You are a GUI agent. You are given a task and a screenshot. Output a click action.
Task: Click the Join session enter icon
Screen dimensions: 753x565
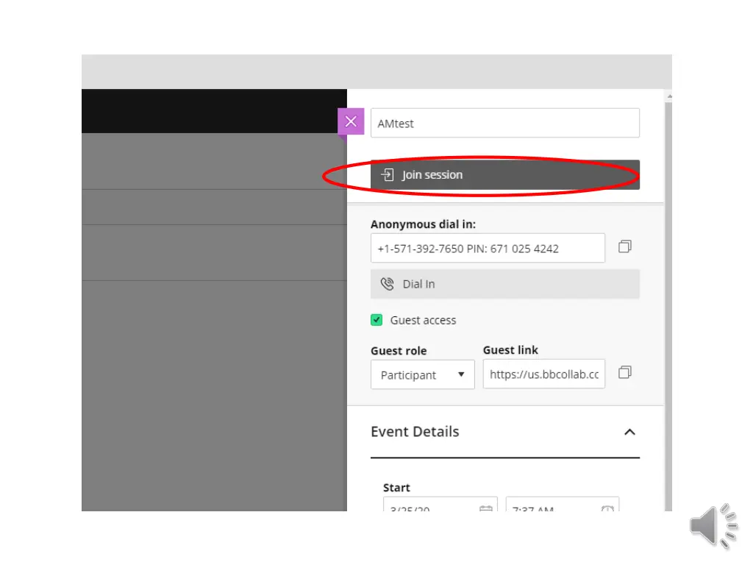click(387, 175)
